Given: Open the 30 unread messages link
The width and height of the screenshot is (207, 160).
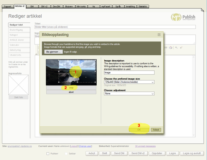Looking at the screenshot, I should 145,146.
